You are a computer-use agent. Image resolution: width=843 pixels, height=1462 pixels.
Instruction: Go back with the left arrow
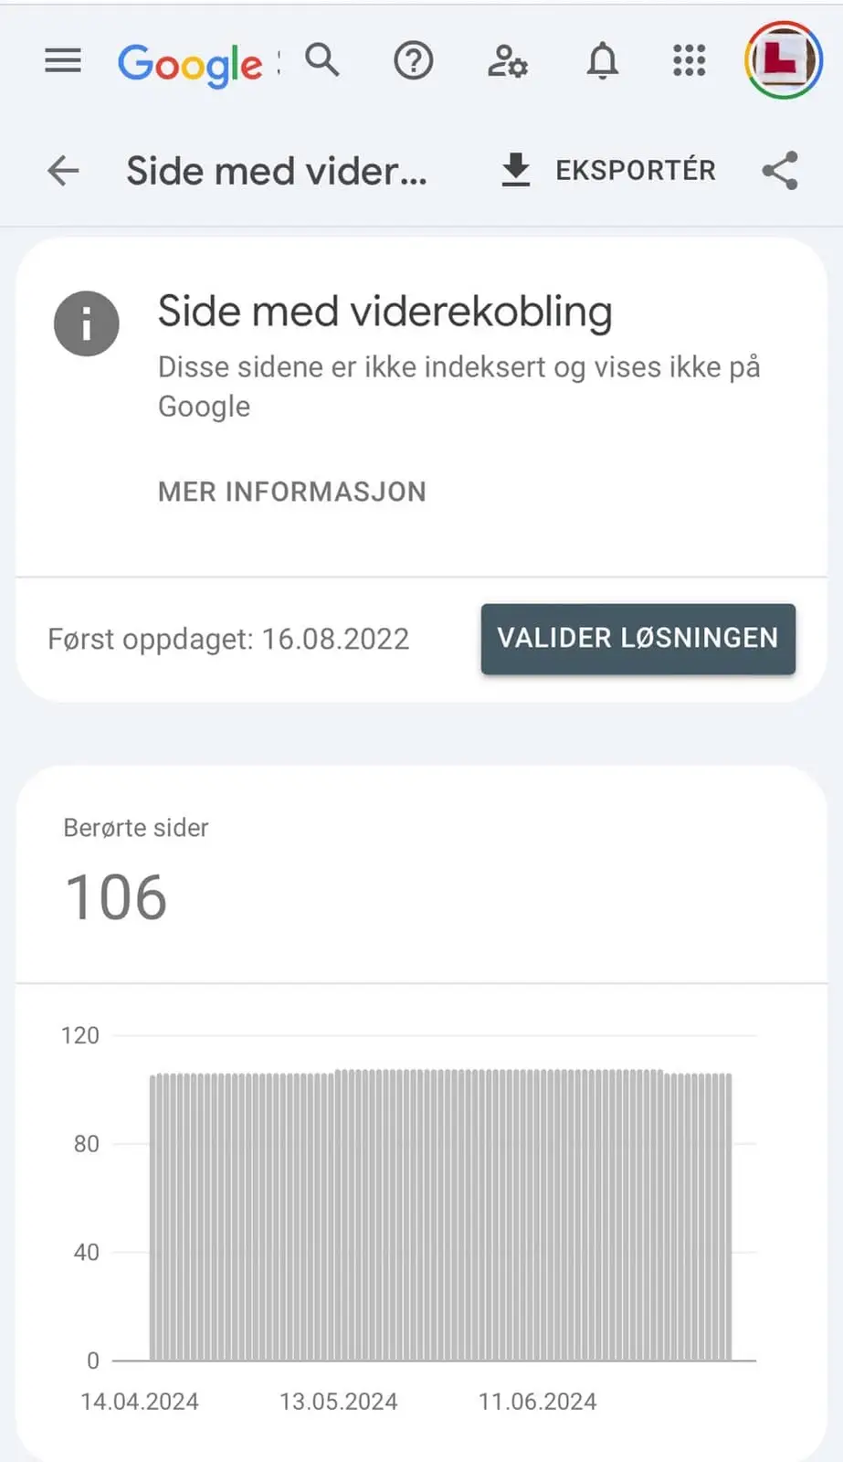(63, 170)
